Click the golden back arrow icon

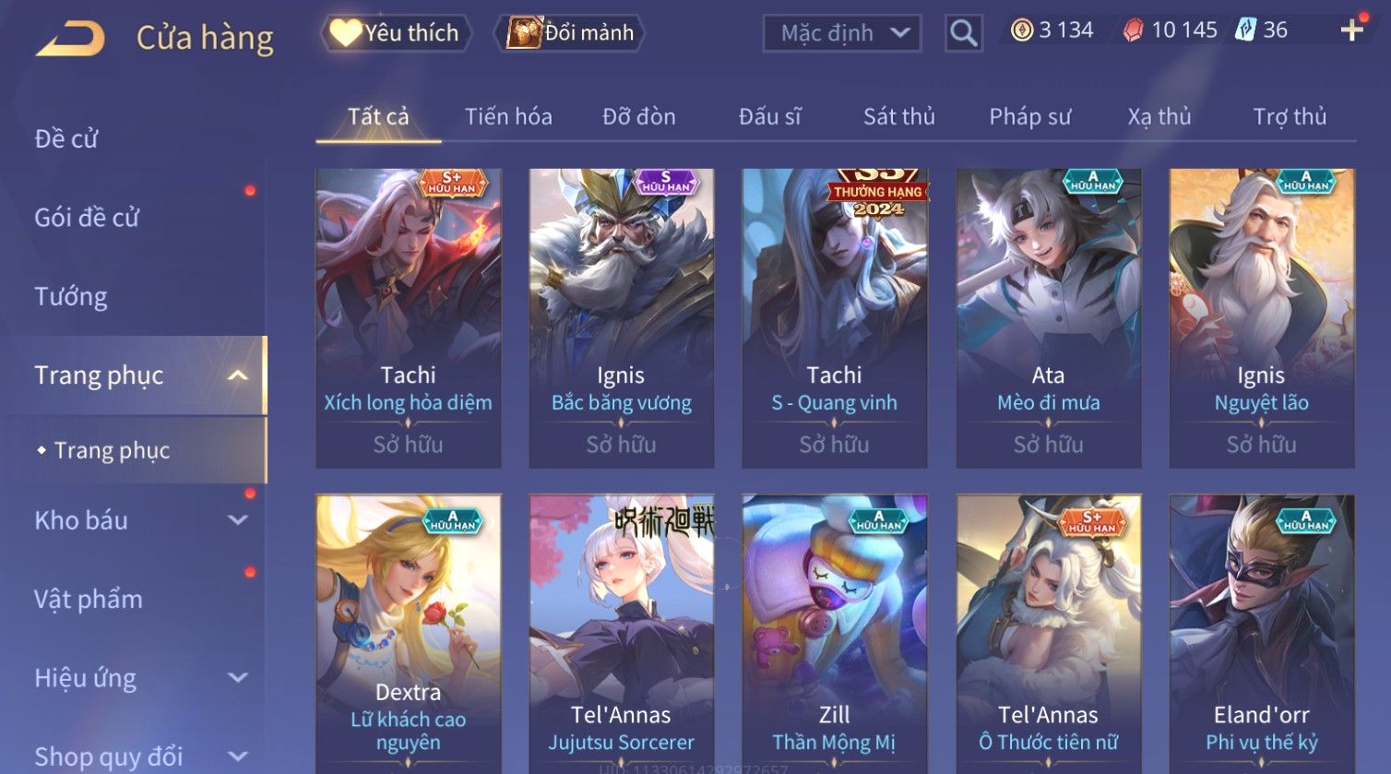pos(70,38)
